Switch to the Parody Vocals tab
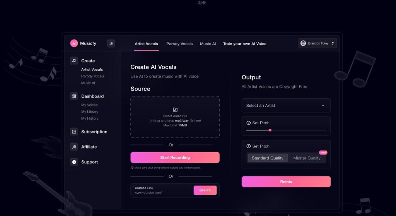 tap(179, 44)
